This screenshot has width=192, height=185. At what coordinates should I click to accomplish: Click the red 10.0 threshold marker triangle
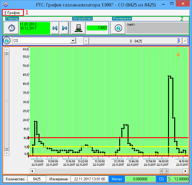[29, 138]
